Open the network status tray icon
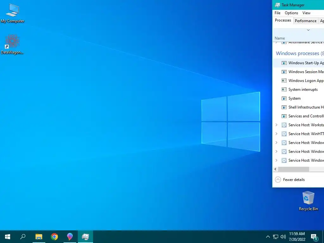Screen dimensions: 324x243 [x=276, y=237]
